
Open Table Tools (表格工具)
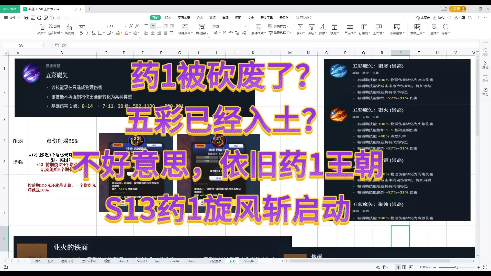click(417, 29)
